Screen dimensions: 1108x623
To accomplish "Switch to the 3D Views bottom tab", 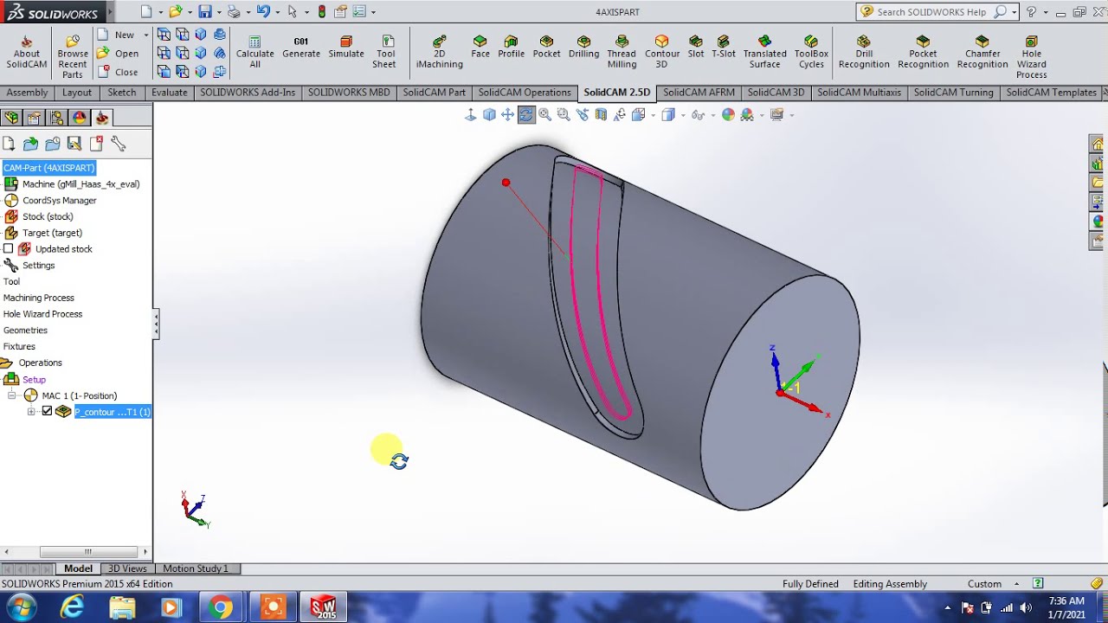I will click(127, 568).
